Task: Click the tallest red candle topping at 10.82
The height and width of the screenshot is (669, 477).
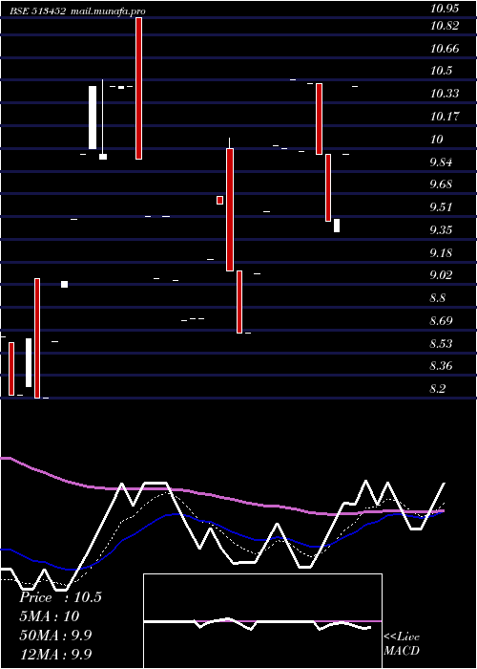Action: pos(138,88)
